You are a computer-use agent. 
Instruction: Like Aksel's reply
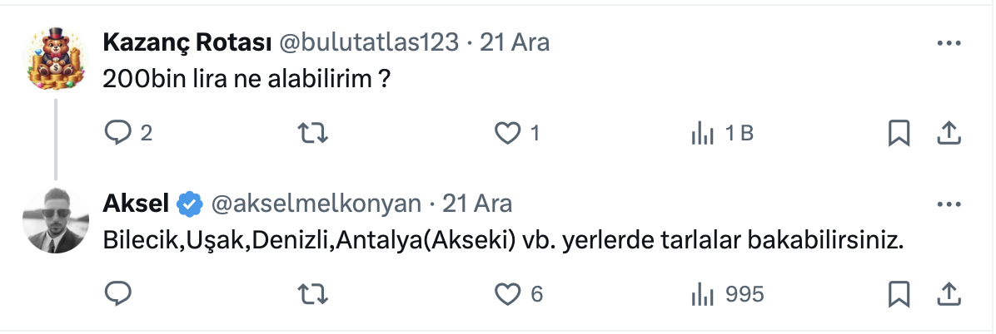[x=507, y=293]
